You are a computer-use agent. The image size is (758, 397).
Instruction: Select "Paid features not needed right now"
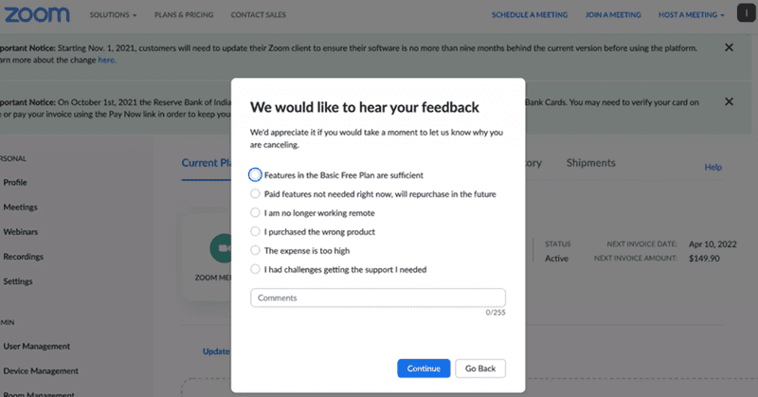tap(256, 194)
